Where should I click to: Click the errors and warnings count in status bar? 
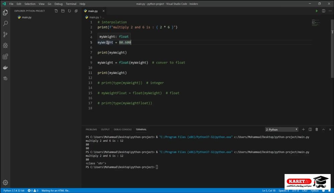[33, 190]
